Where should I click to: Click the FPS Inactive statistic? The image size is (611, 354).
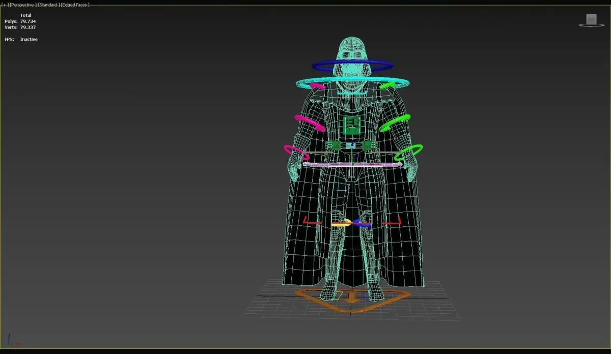click(x=21, y=39)
